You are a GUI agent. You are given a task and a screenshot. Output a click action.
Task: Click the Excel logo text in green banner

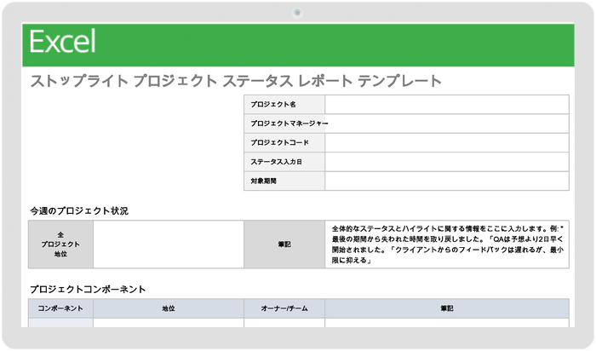click(62, 41)
